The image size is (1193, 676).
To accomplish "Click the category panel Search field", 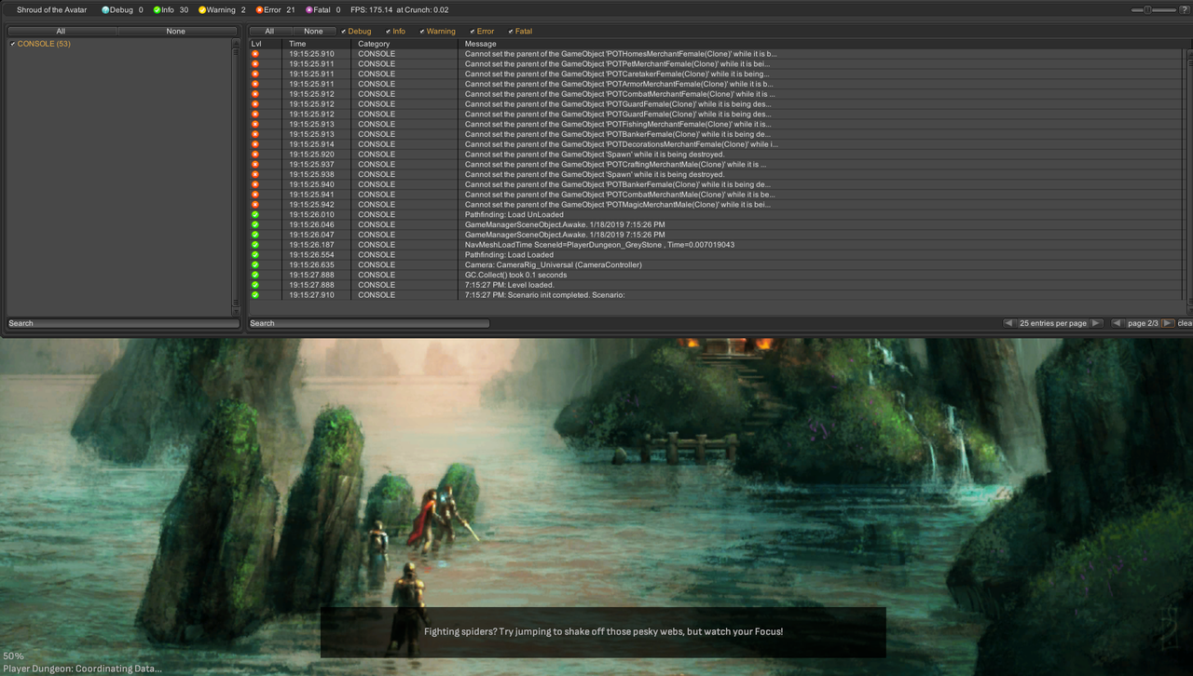I will [x=123, y=323].
